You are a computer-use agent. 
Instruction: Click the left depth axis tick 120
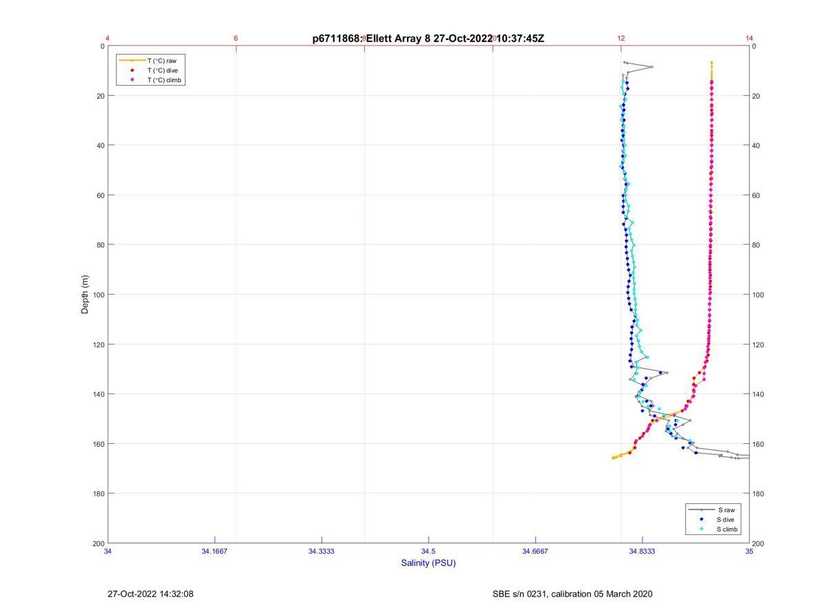click(x=99, y=345)
